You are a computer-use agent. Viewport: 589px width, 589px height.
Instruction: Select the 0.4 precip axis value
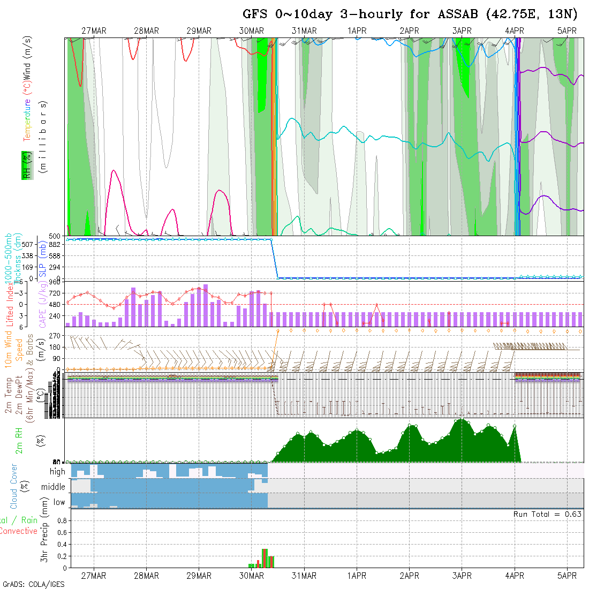pyautogui.click(x=62, y=545)
